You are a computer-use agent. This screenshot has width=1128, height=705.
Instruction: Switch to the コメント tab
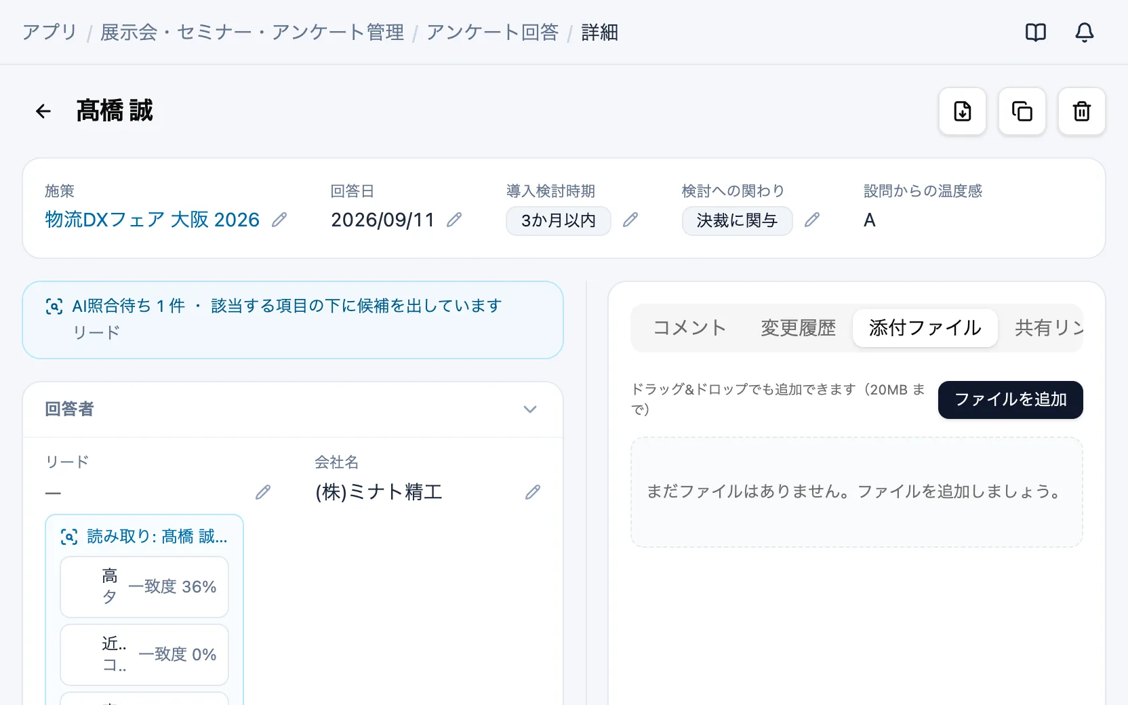tap(689, 328)
